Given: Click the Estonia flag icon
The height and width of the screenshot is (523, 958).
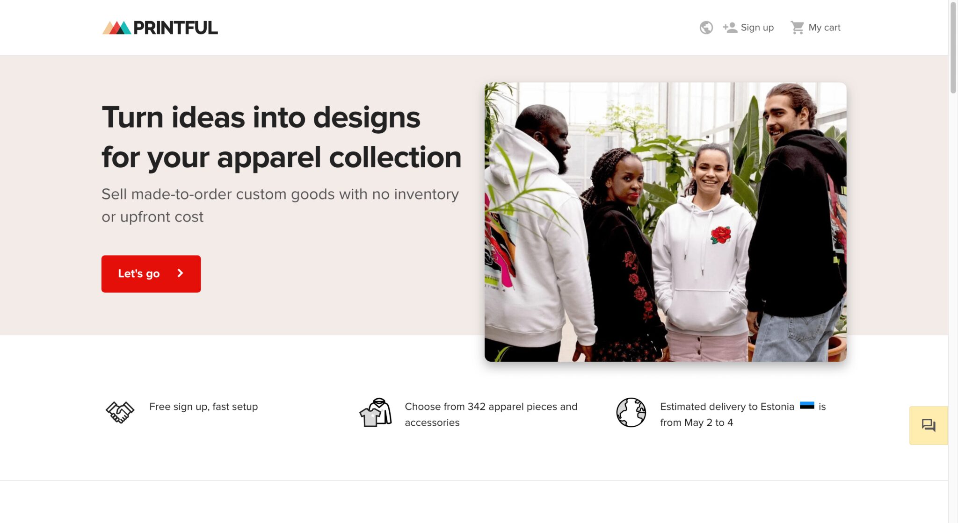Looking at the screenshot, I should pyautogui.click(x=807, y=406).
